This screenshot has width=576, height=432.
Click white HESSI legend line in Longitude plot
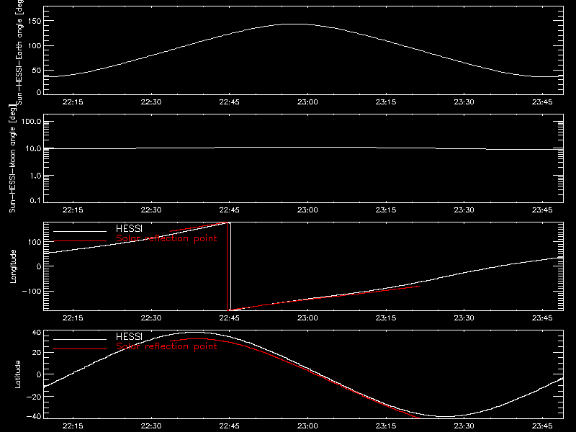(x=80, y=231)
